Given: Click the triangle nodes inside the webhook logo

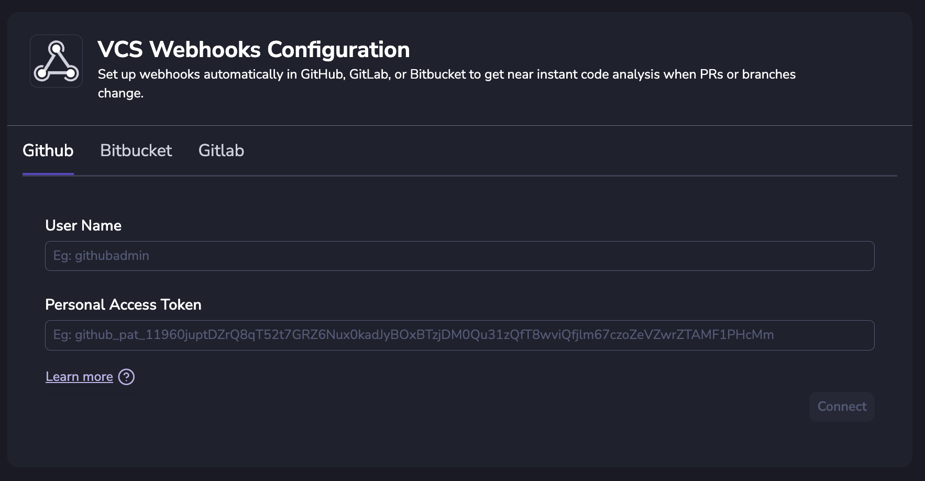Looking at the screenshot, I should tap(56, 62).
